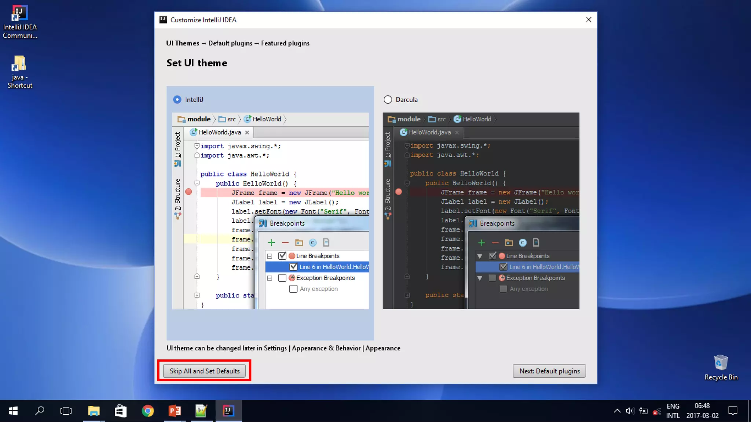Show hidden system tray icons

617,411
